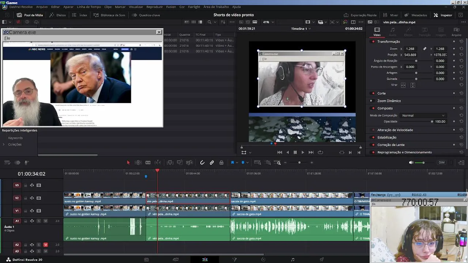Screen dimensions: 468x263
Task: Solo audio track A1
Action: (x=39, y=221)
